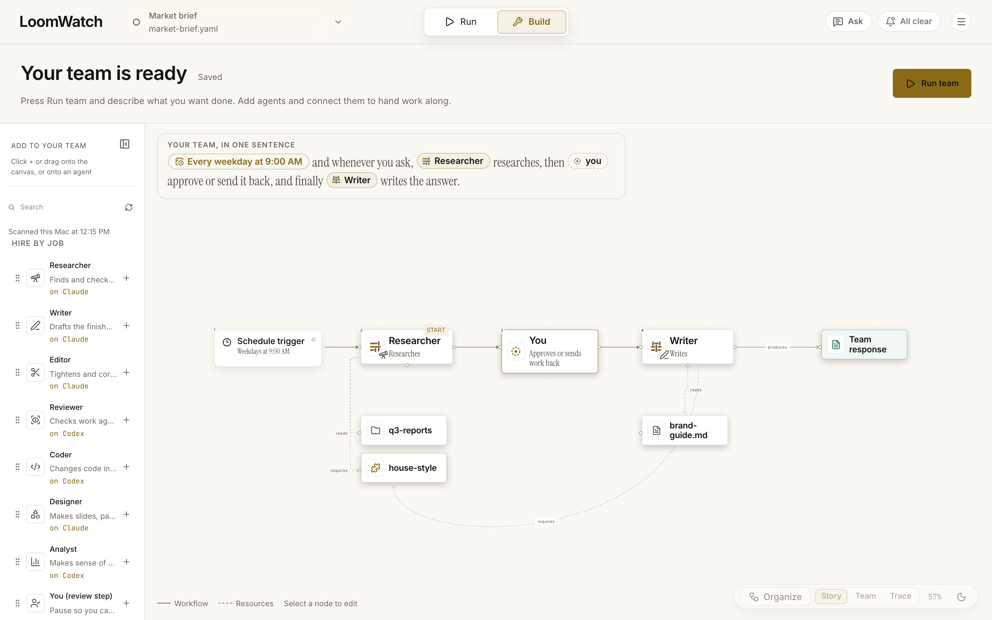This screenshot has width=992, height=620.
Task: Click the Researcher telescope icon in sidebar
Action: pos(36,278)
